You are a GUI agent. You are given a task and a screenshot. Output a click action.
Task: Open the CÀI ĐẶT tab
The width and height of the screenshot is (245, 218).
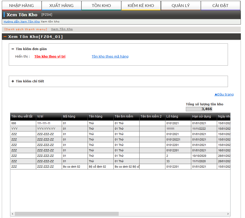220,5
